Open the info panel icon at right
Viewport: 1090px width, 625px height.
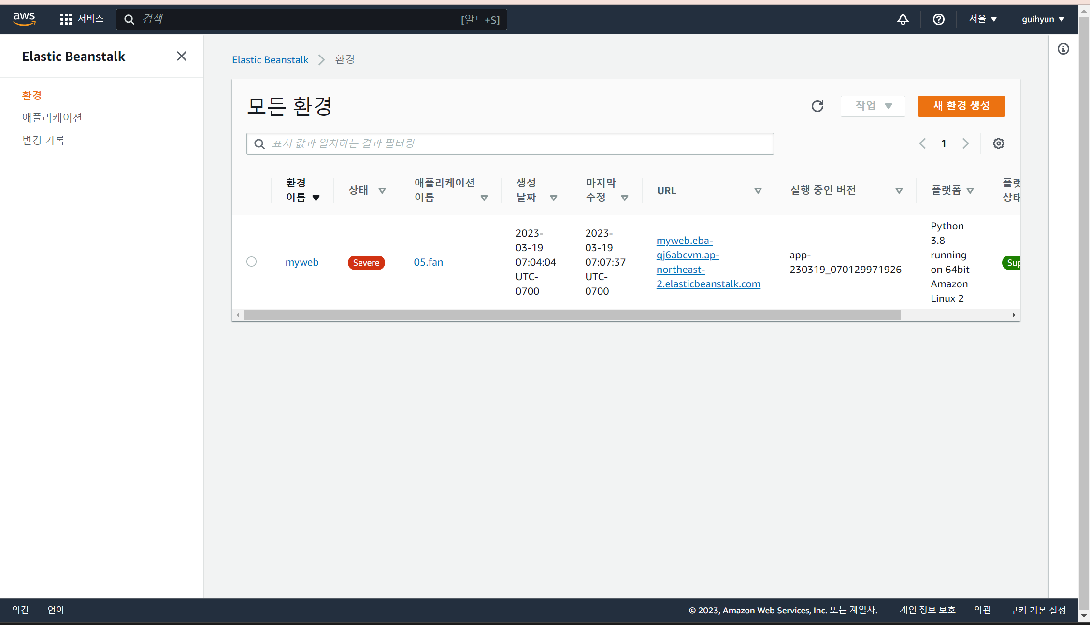tap(1063, 49)
